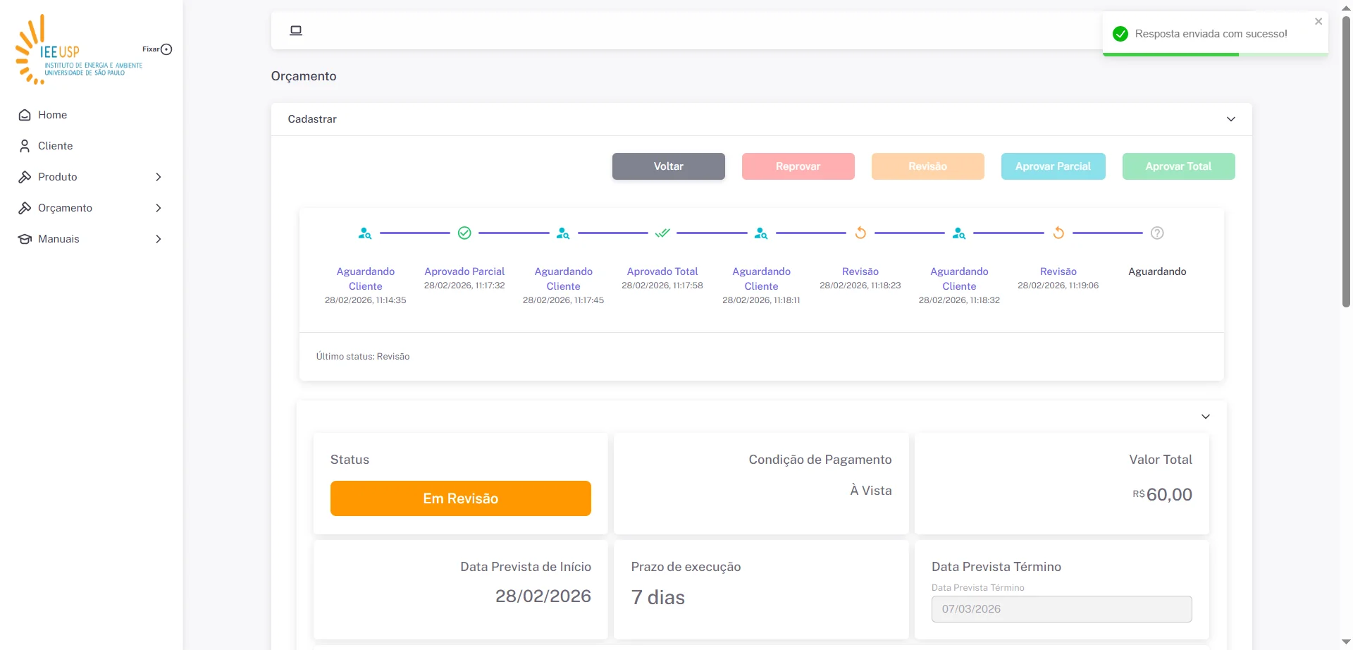The height and width of the screenshot is (650, 1353).
Task: Click the Em Revisão status badge
Action: pyautogui.click(x=461, y=498)
